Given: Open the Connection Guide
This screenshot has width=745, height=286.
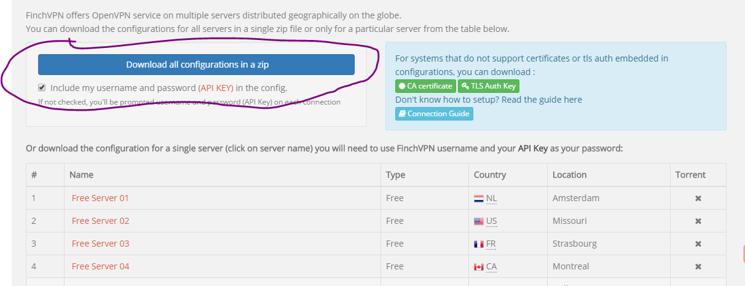Looking at the screenshot, I should pos(434,114).
